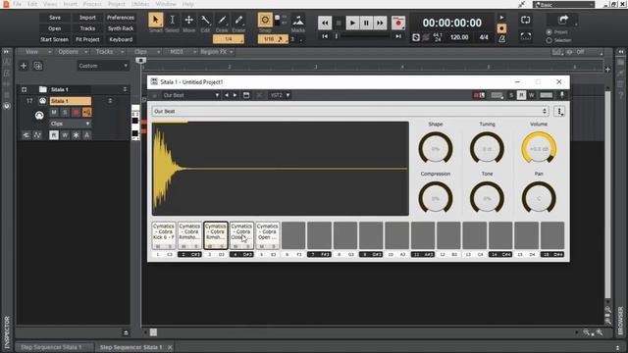Adjust the Sitala Tuning knob
The width and height of the screenshot is (628, 353).
[487, 148]
